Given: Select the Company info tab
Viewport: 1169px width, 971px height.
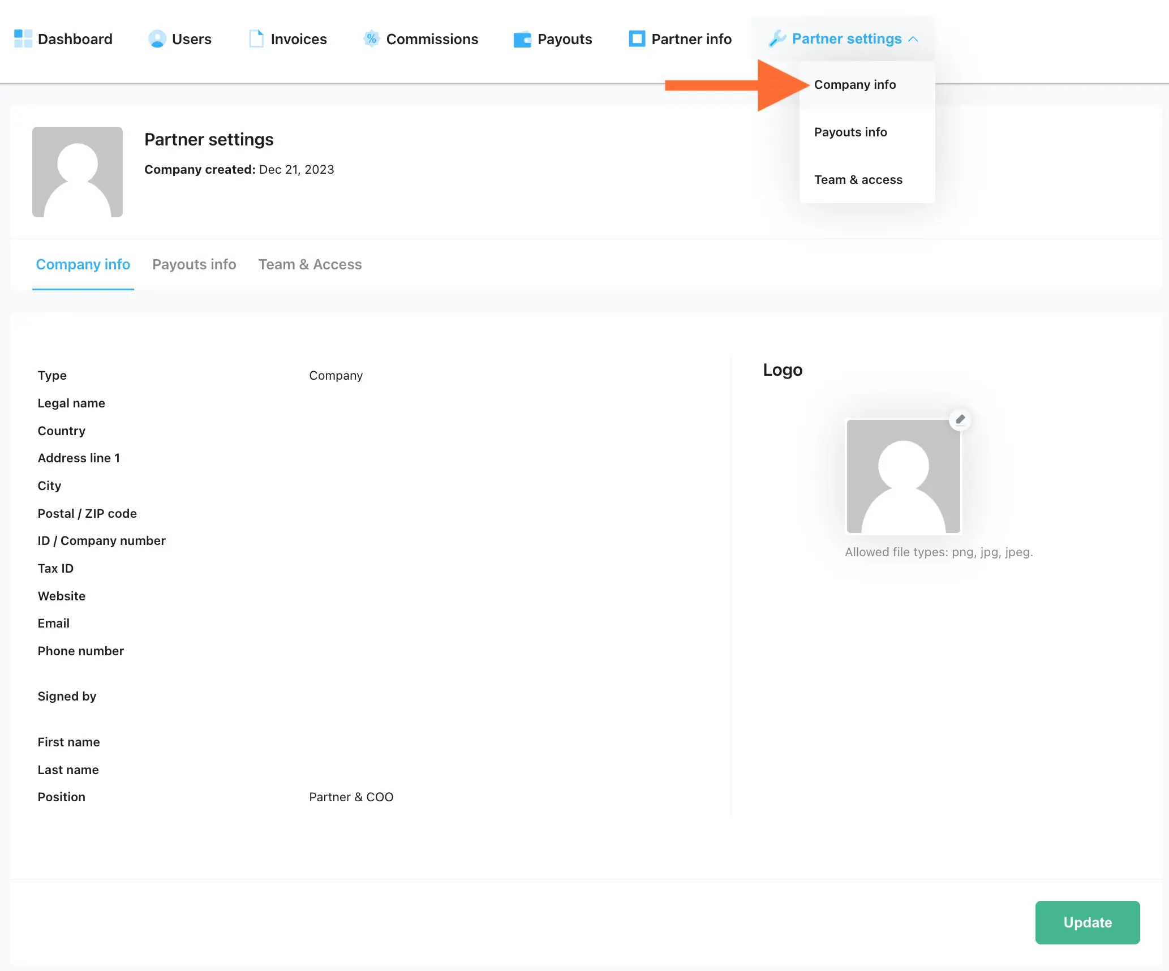Looking at the screenshot, I should click(83, 264).
